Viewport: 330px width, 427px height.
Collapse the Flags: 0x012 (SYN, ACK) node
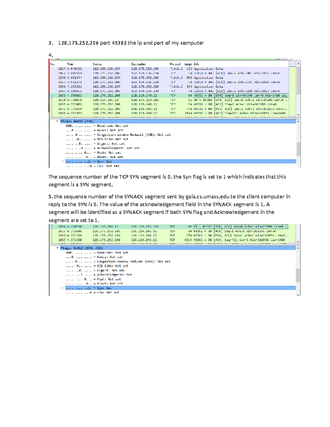(x=57, y=247)
